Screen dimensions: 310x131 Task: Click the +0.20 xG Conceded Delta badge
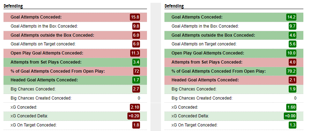point(134,116)
